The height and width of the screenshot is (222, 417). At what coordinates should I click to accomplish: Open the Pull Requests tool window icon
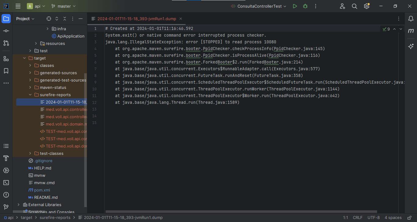[x=6, y=43]
